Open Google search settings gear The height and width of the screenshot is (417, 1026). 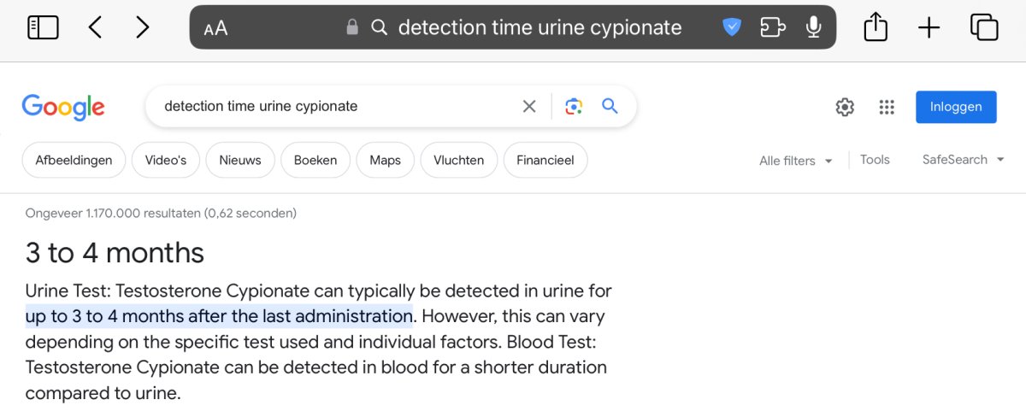click(x=845, y=107)
